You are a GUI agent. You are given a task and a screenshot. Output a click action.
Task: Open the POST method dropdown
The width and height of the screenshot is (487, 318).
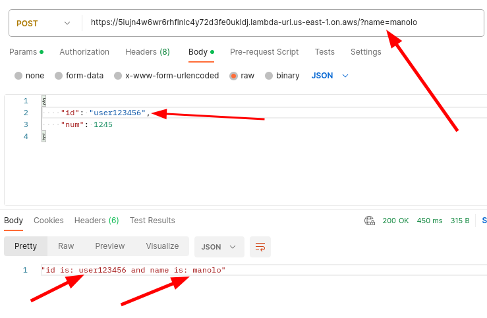(x=44, y=23)
